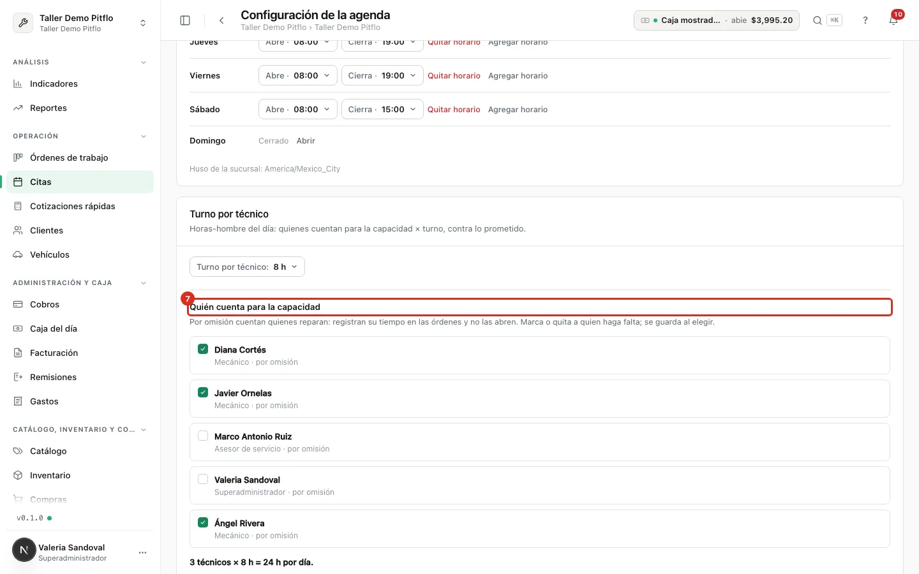
Task: Open the notifications bell
Action: tap(893, 20)
